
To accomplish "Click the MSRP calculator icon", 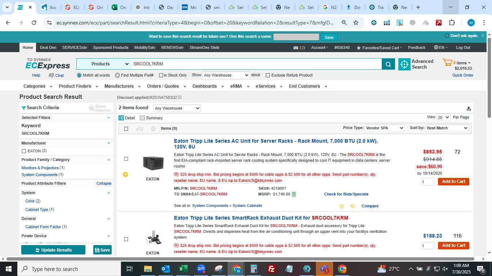I will [294, 194].
